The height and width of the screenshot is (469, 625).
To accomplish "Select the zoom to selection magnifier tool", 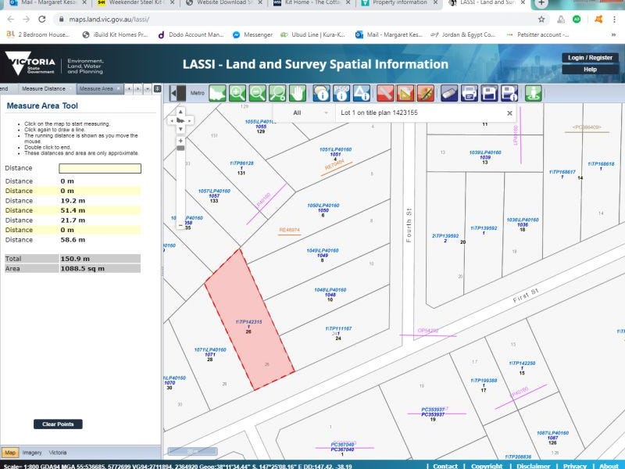I will point(277,93).
